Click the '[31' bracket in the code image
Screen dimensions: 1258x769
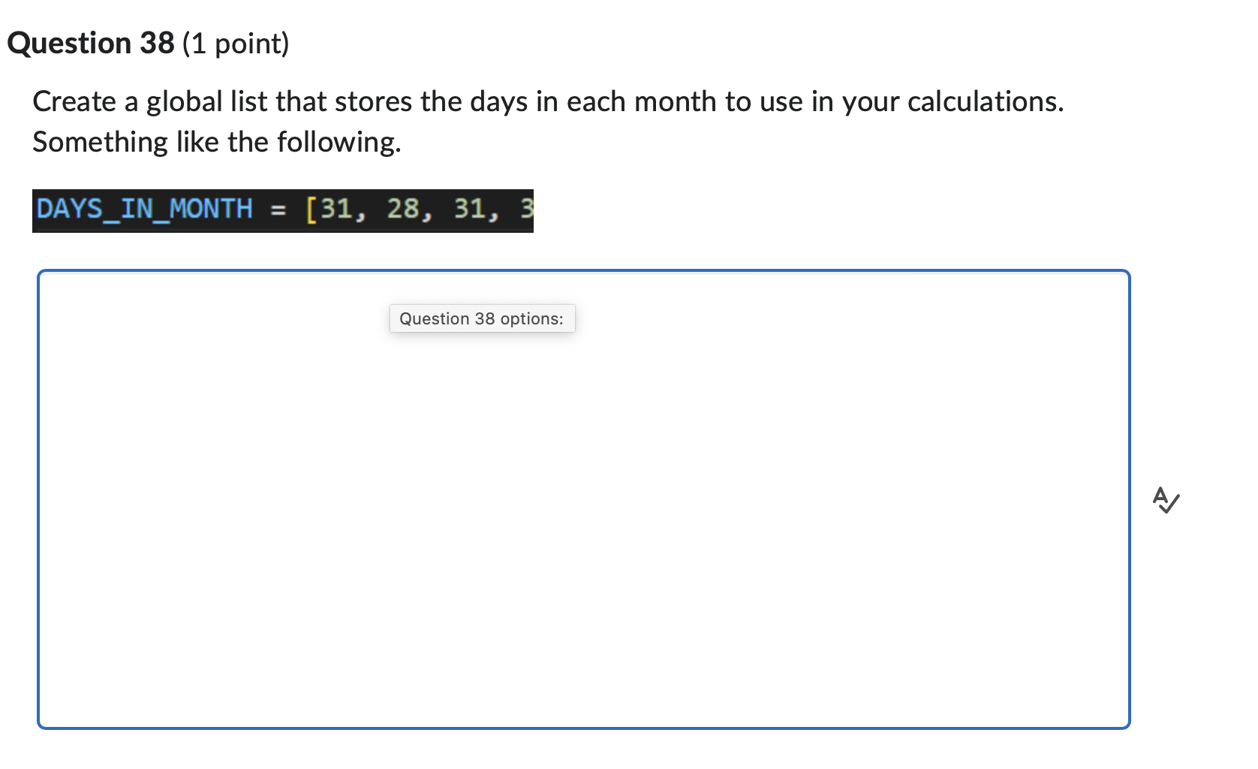[x=331, y=210]
